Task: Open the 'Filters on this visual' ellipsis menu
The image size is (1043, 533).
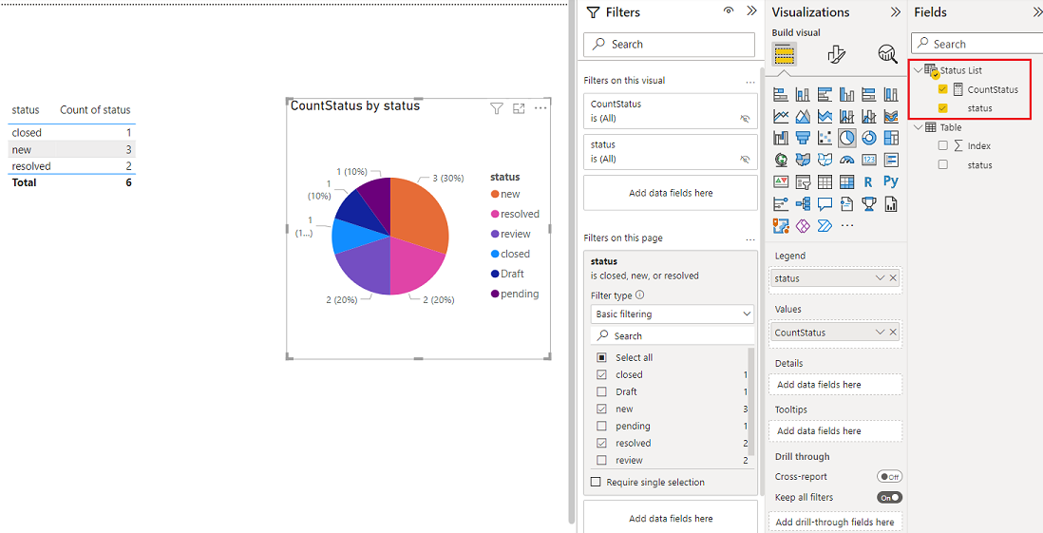Action: [x=750, y=81]
